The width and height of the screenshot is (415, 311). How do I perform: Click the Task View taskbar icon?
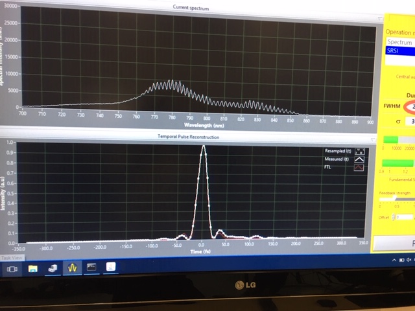12,269
